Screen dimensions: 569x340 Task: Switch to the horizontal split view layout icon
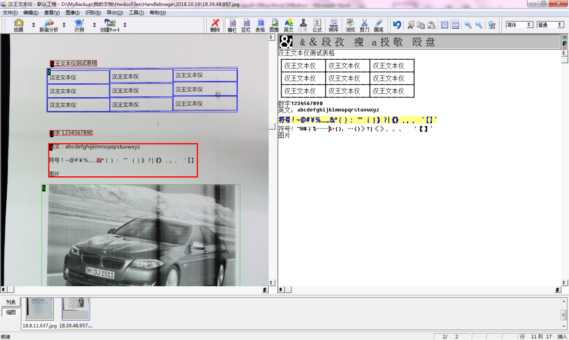(445, 25)
